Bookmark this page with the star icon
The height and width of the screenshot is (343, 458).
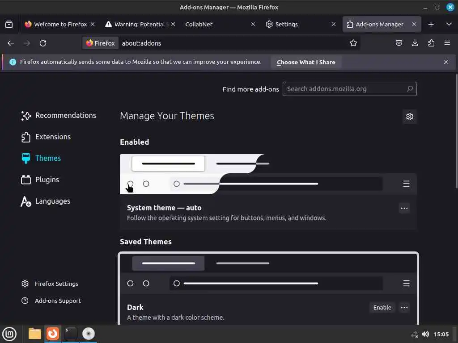tap(353, 43)
